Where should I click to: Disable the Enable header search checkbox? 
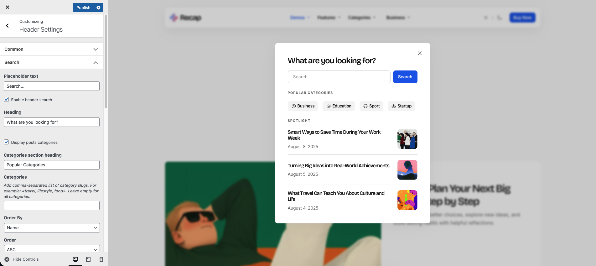click(6, 99)
